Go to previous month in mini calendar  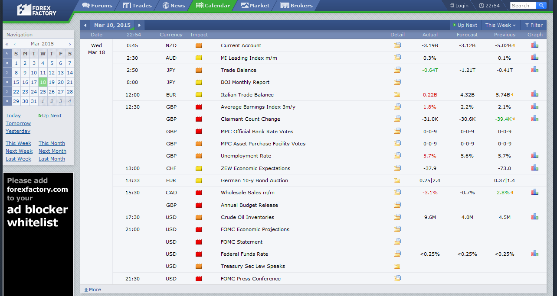[x=15, y=44]
